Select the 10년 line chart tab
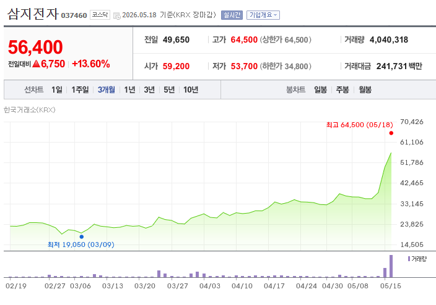This screenshot has width=436, height=305. (x=191, y=90)
